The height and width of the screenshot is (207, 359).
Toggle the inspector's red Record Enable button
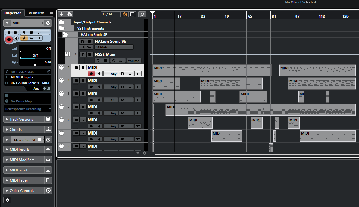[9, 40]
